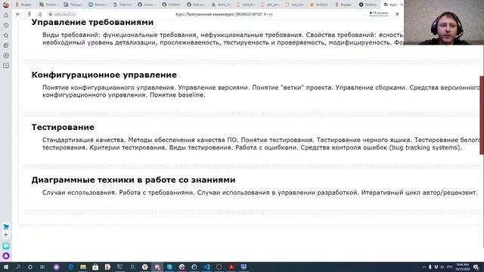Open the green messenger icon in sidebar
The width and height of the screenshot is (484, 272).
[x=6, y=246]
